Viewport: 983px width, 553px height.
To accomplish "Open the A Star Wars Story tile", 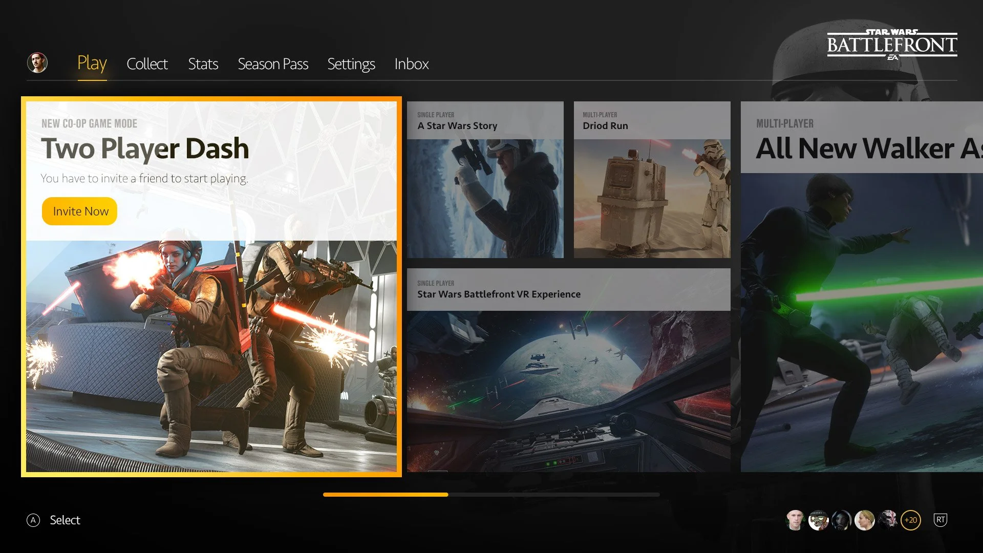I will click(485, 179).
